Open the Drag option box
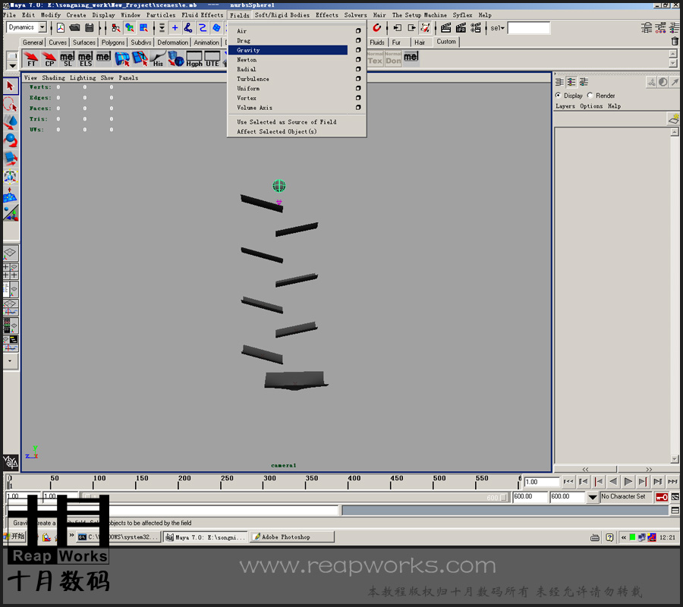 358,40
